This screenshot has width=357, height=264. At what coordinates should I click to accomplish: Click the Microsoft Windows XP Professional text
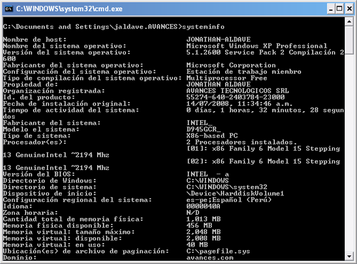click(x=257, y=46)
